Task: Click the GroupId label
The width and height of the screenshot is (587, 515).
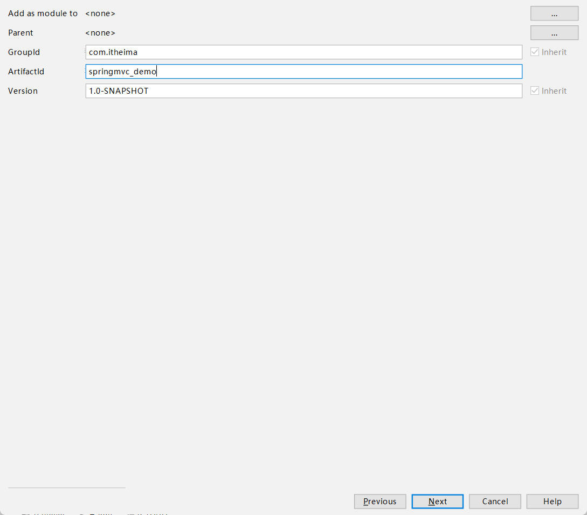Action: [24, 52]
